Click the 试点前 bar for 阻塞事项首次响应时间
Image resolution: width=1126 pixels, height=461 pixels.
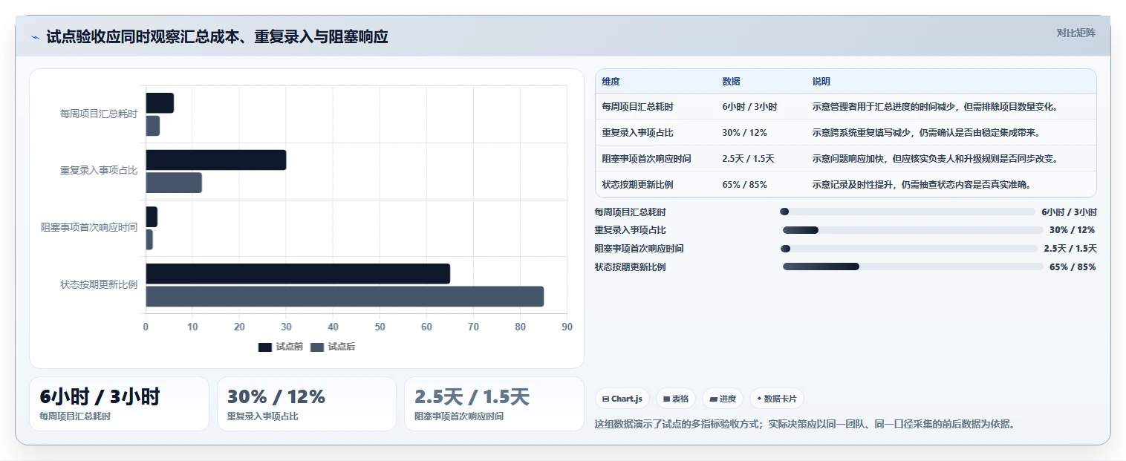tap(152, 217)
